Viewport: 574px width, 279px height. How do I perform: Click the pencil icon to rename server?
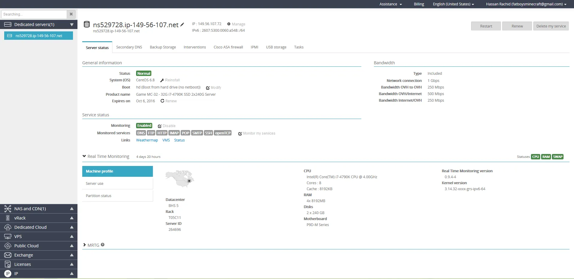[182, 25]
